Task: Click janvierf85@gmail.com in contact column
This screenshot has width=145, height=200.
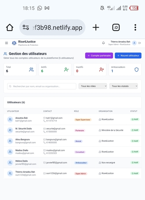Action: [x=57, y=163]
